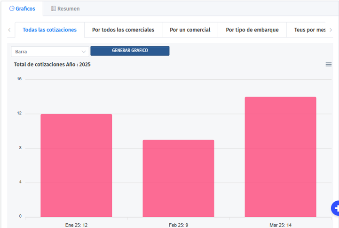Open the chart hamburger context menu
Viewport: 339px width, 228px height.
[x=329, y=64]
